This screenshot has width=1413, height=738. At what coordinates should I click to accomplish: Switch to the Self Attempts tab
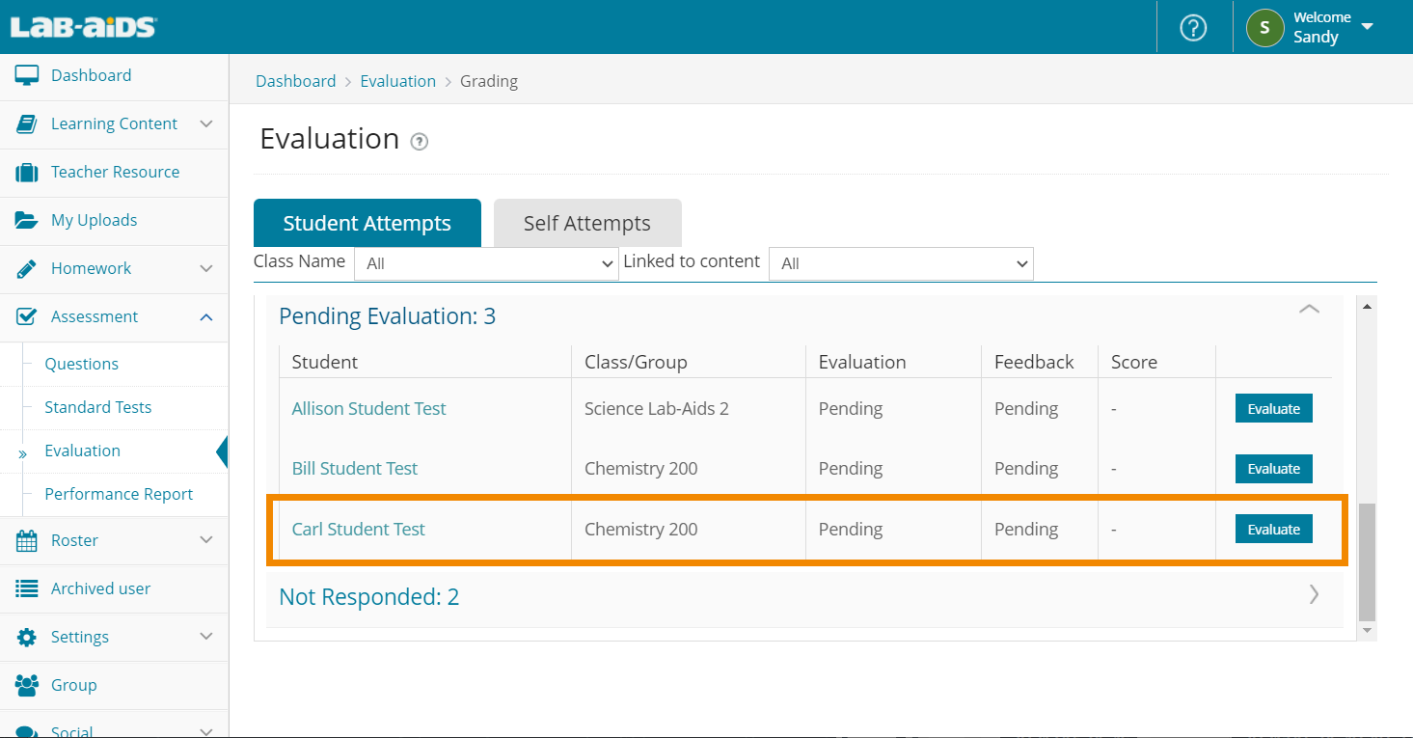(x=586, y=224)
